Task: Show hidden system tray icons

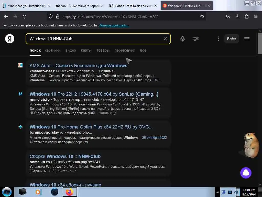Action: 217,192
